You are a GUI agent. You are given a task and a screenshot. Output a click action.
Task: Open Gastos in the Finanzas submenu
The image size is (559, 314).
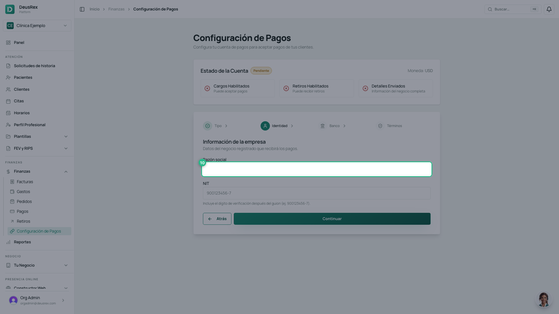click(x=39, y=192)
